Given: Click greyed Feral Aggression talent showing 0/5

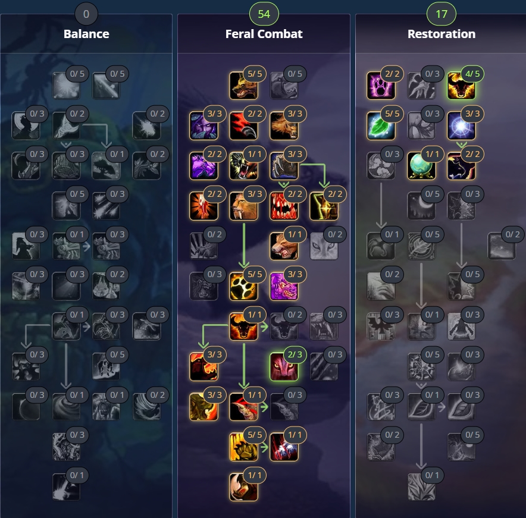Looking at the screenshot, I should (x=284, y=86).
